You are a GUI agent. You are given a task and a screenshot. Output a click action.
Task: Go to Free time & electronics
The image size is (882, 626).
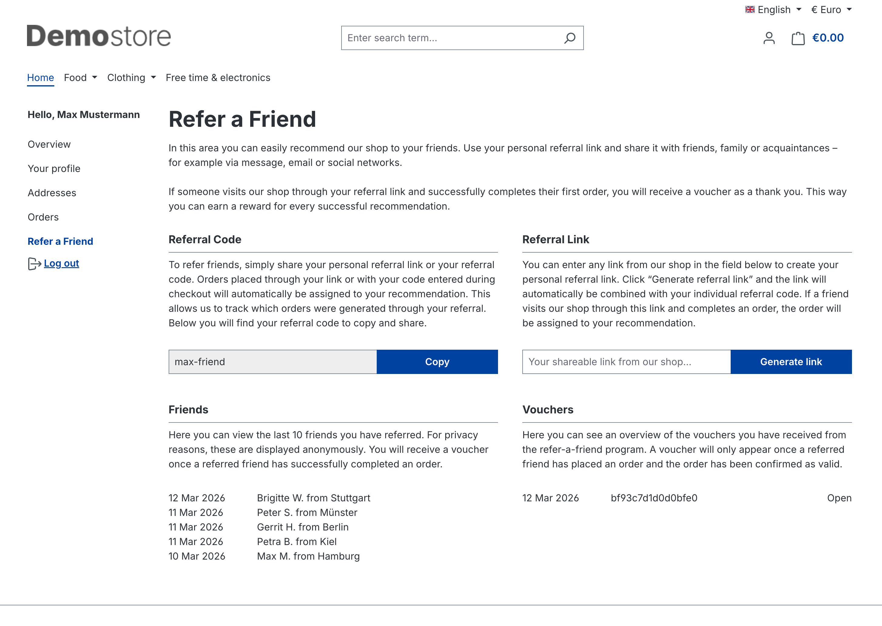[218, 77]
